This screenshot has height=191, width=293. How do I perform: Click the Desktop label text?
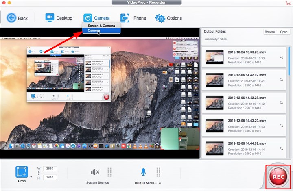(64, 18)
